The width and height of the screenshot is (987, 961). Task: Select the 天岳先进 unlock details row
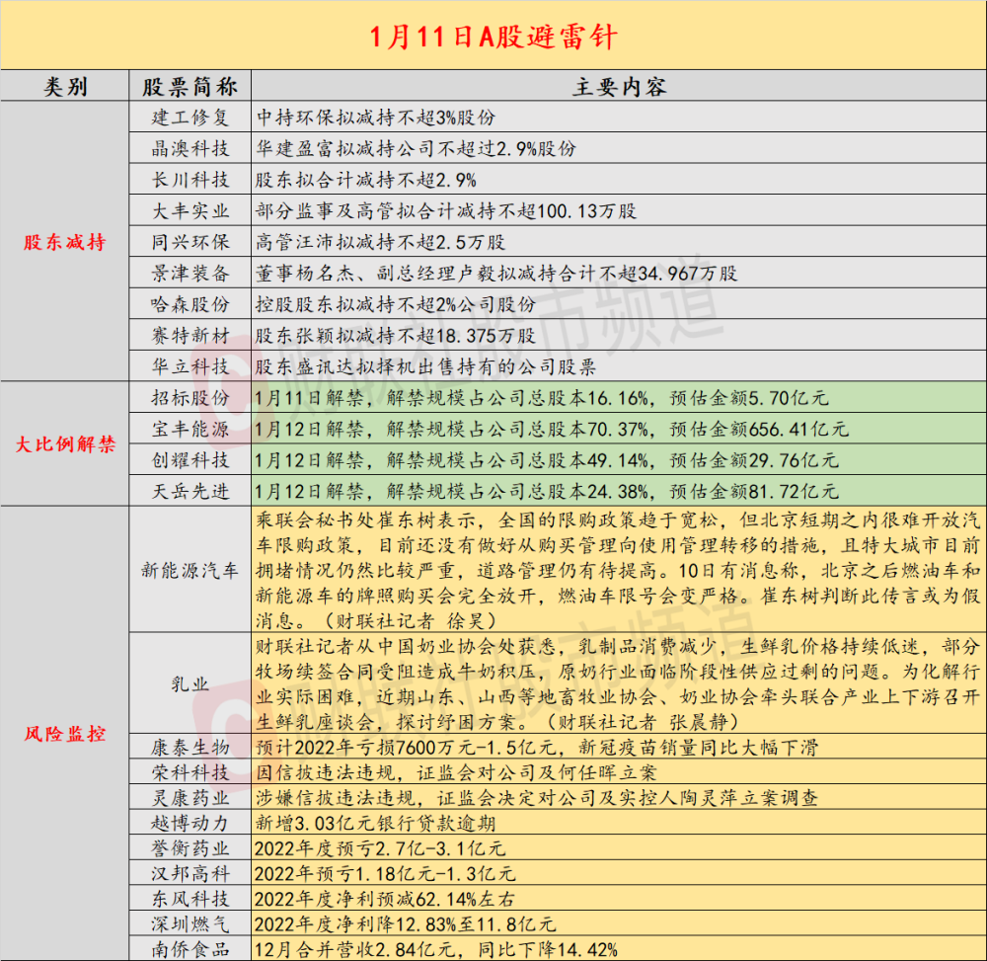tap(619, 491)
